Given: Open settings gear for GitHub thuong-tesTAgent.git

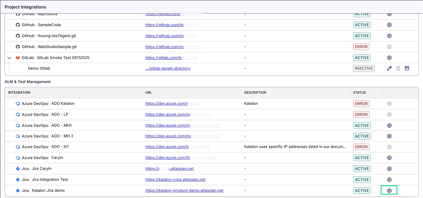Looking at the screenshot, I should (x=389, y=36).
